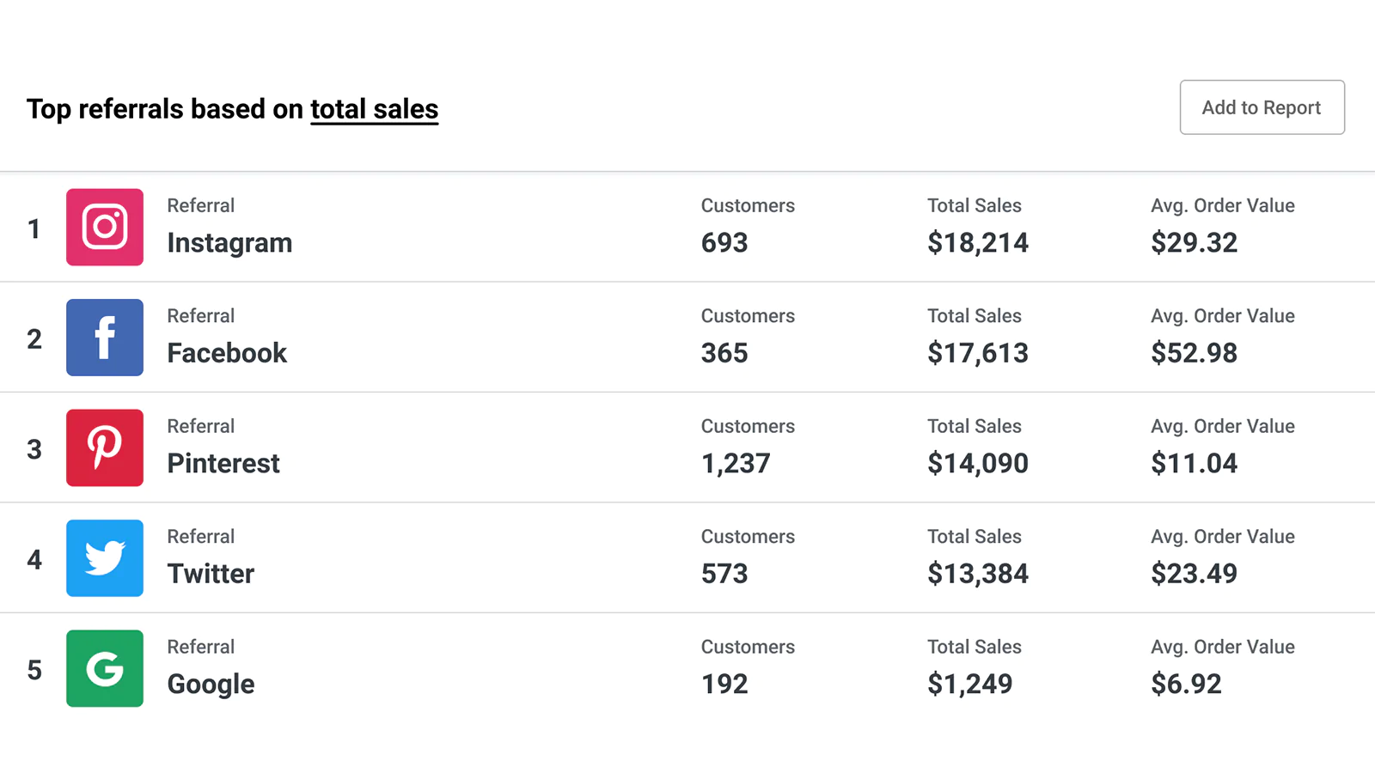Click average order value $23.49
The image size is (1375, 773).
[x=1195, y=574]
